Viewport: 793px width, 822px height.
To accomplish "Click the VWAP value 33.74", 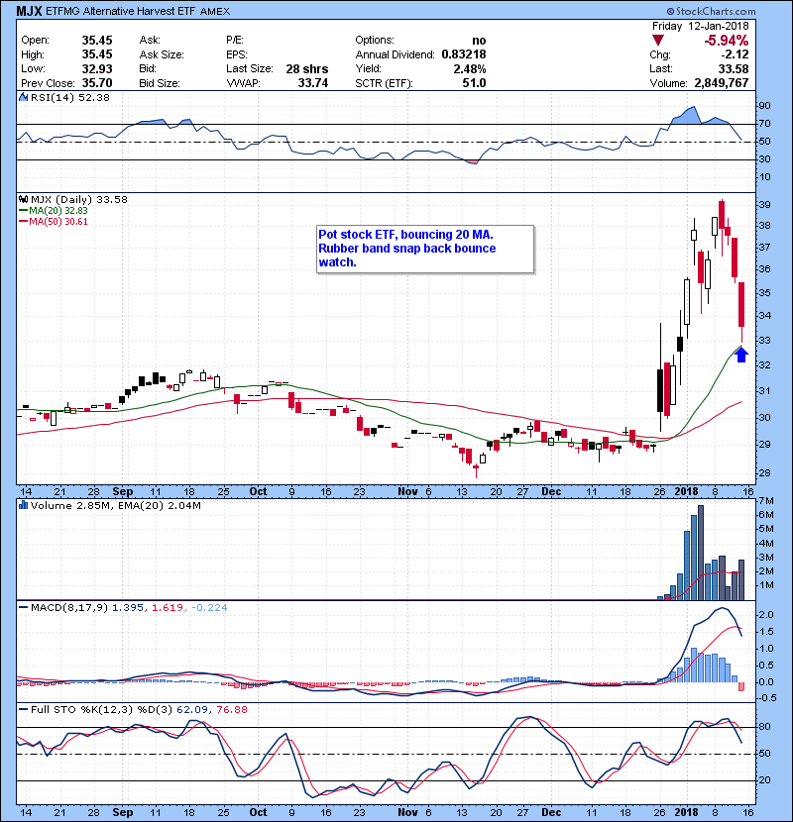I will tap(313, 83).
